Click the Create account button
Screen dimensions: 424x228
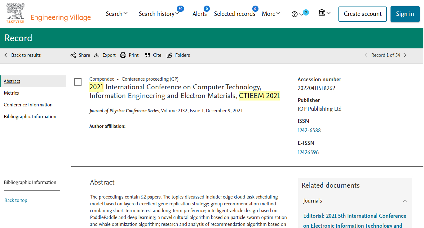(363, 14)
